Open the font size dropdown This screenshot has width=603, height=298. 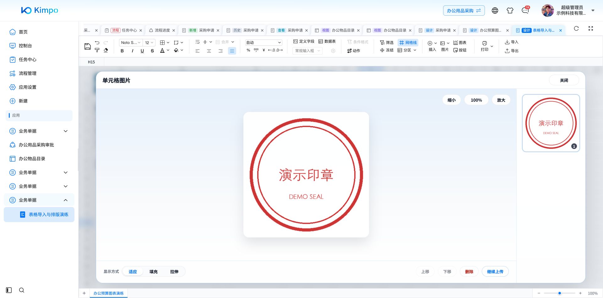149,43
